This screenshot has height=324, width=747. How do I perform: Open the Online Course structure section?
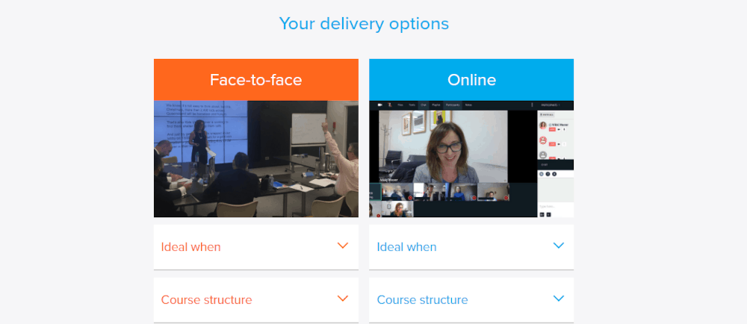click(x=471, y=299)
